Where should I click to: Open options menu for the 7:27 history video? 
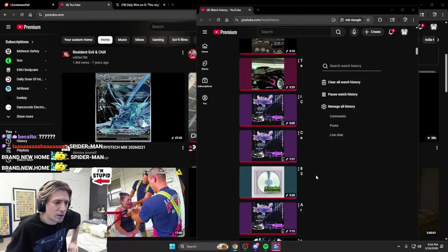[299, 133]
